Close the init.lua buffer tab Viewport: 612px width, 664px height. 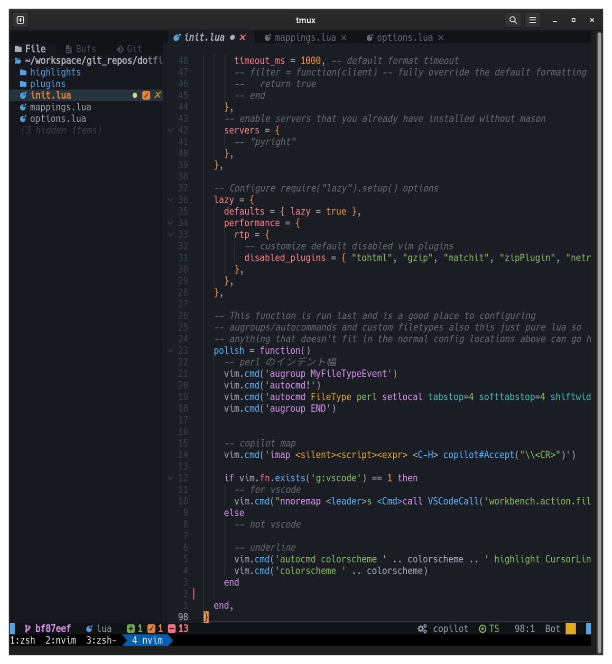(x=243, y=37)
